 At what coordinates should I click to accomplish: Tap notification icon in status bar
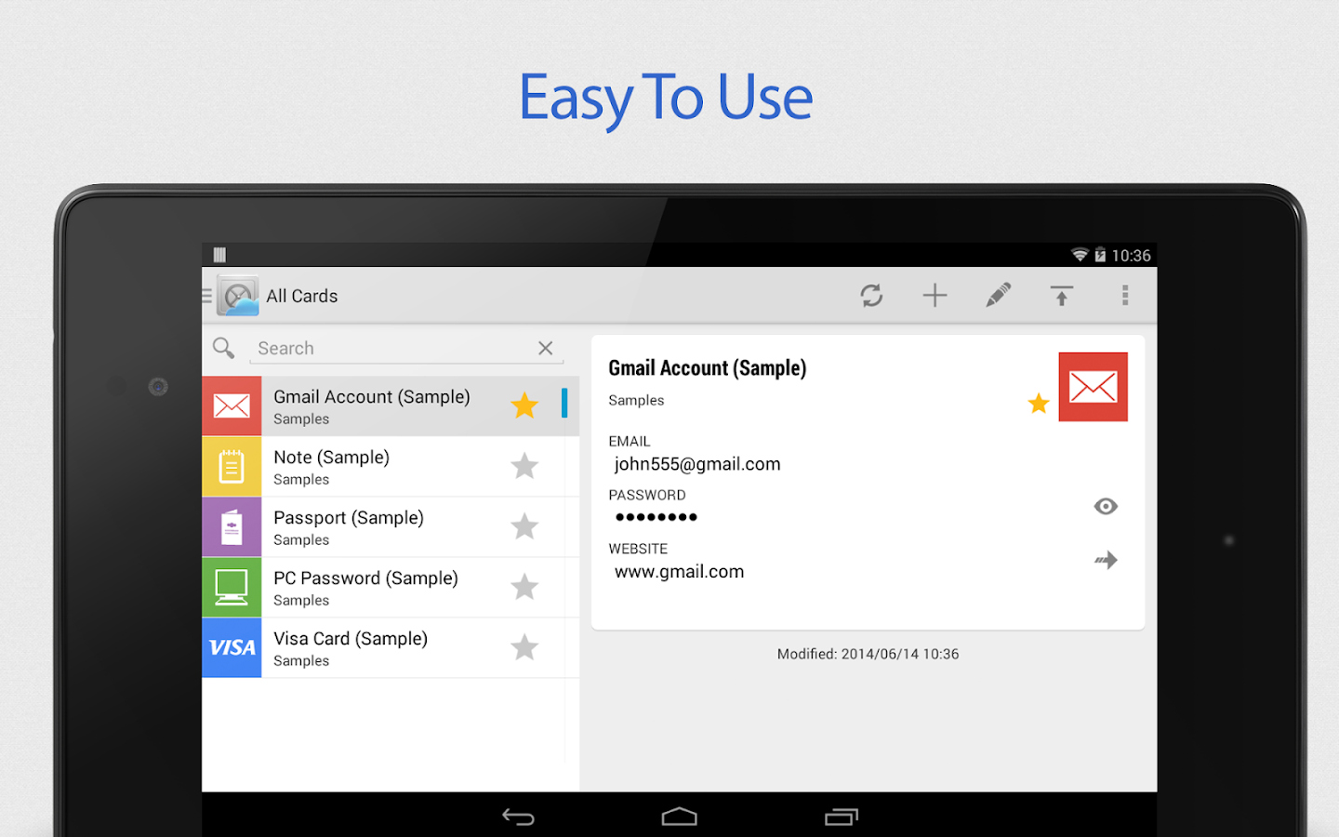[219, 255]
